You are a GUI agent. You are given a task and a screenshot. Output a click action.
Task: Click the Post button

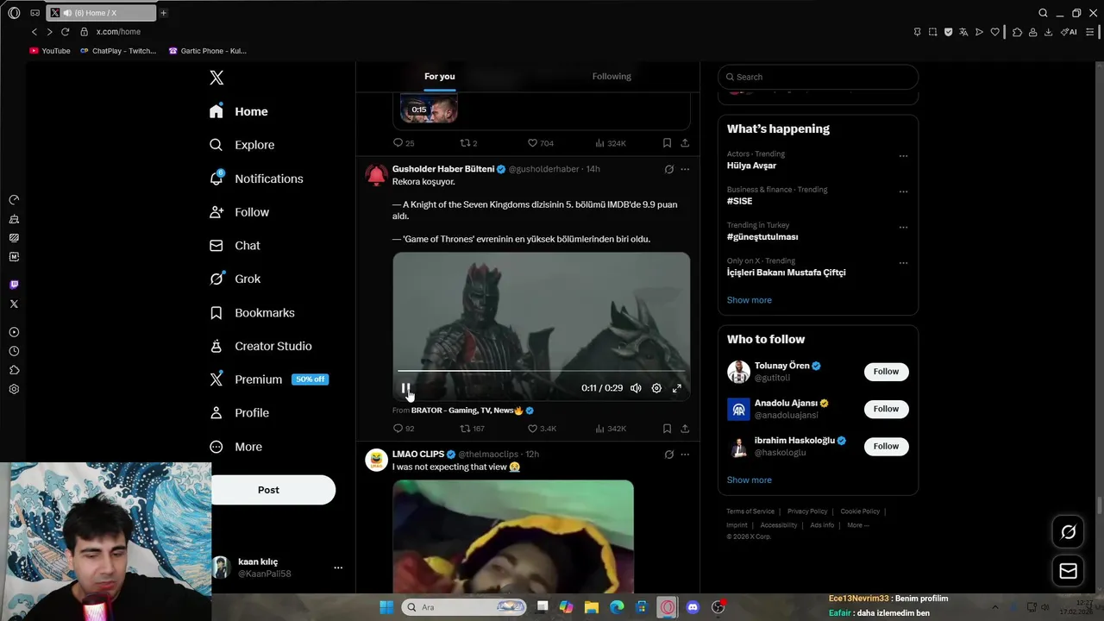pos(268,490)
